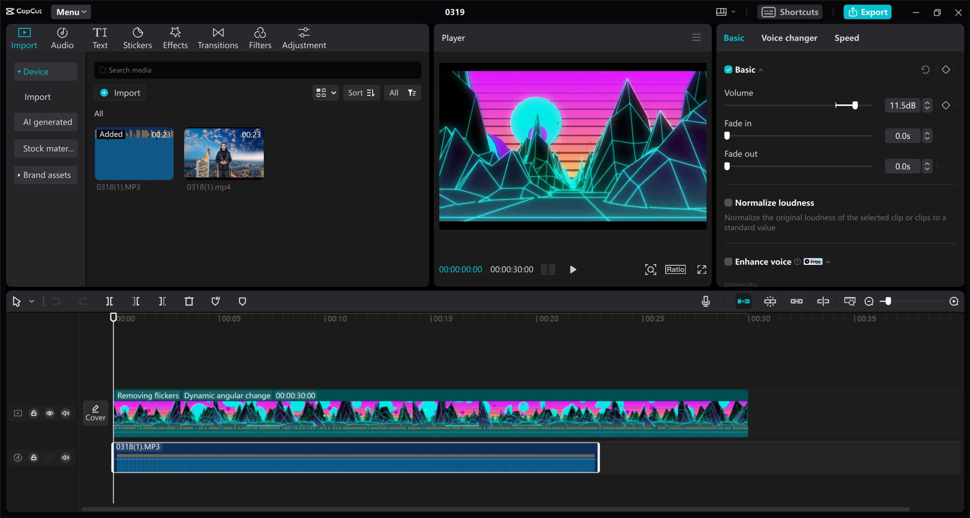Lock the video track

click(34, 413)
